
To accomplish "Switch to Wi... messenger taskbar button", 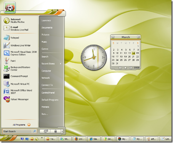I will 65,139.
